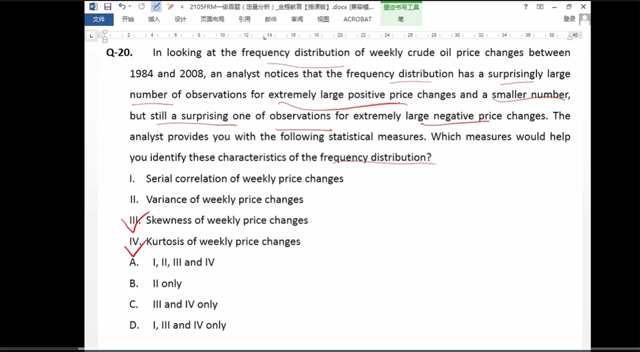640x352 pixels.
Task: Restore down the Word window
Action: click(x=569, y=6)
